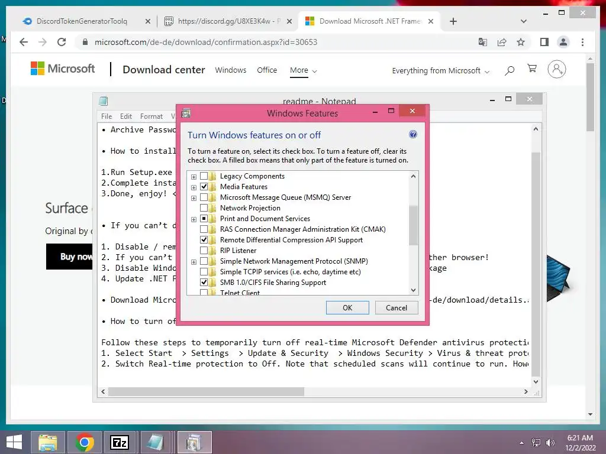This screenshot has width=606, height=454.
Task: Click the translate page icon in address bar
Action: [x=483, y=42]
